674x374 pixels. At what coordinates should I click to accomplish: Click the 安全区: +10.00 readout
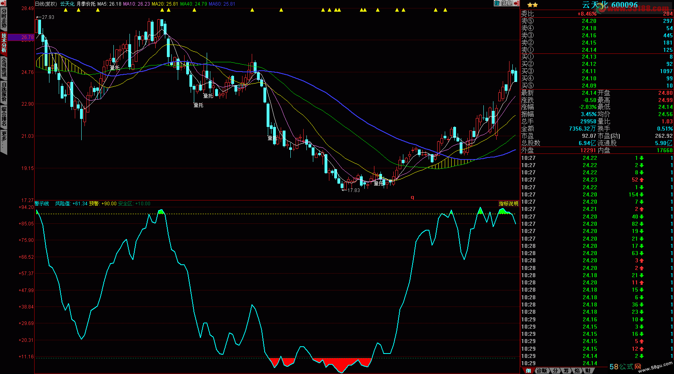[x=134, y=204]
